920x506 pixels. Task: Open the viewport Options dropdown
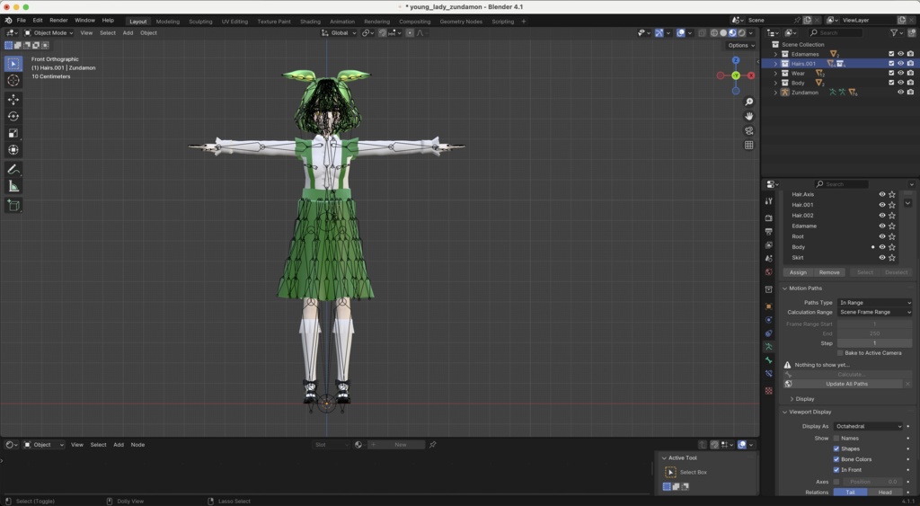[741, 45]
